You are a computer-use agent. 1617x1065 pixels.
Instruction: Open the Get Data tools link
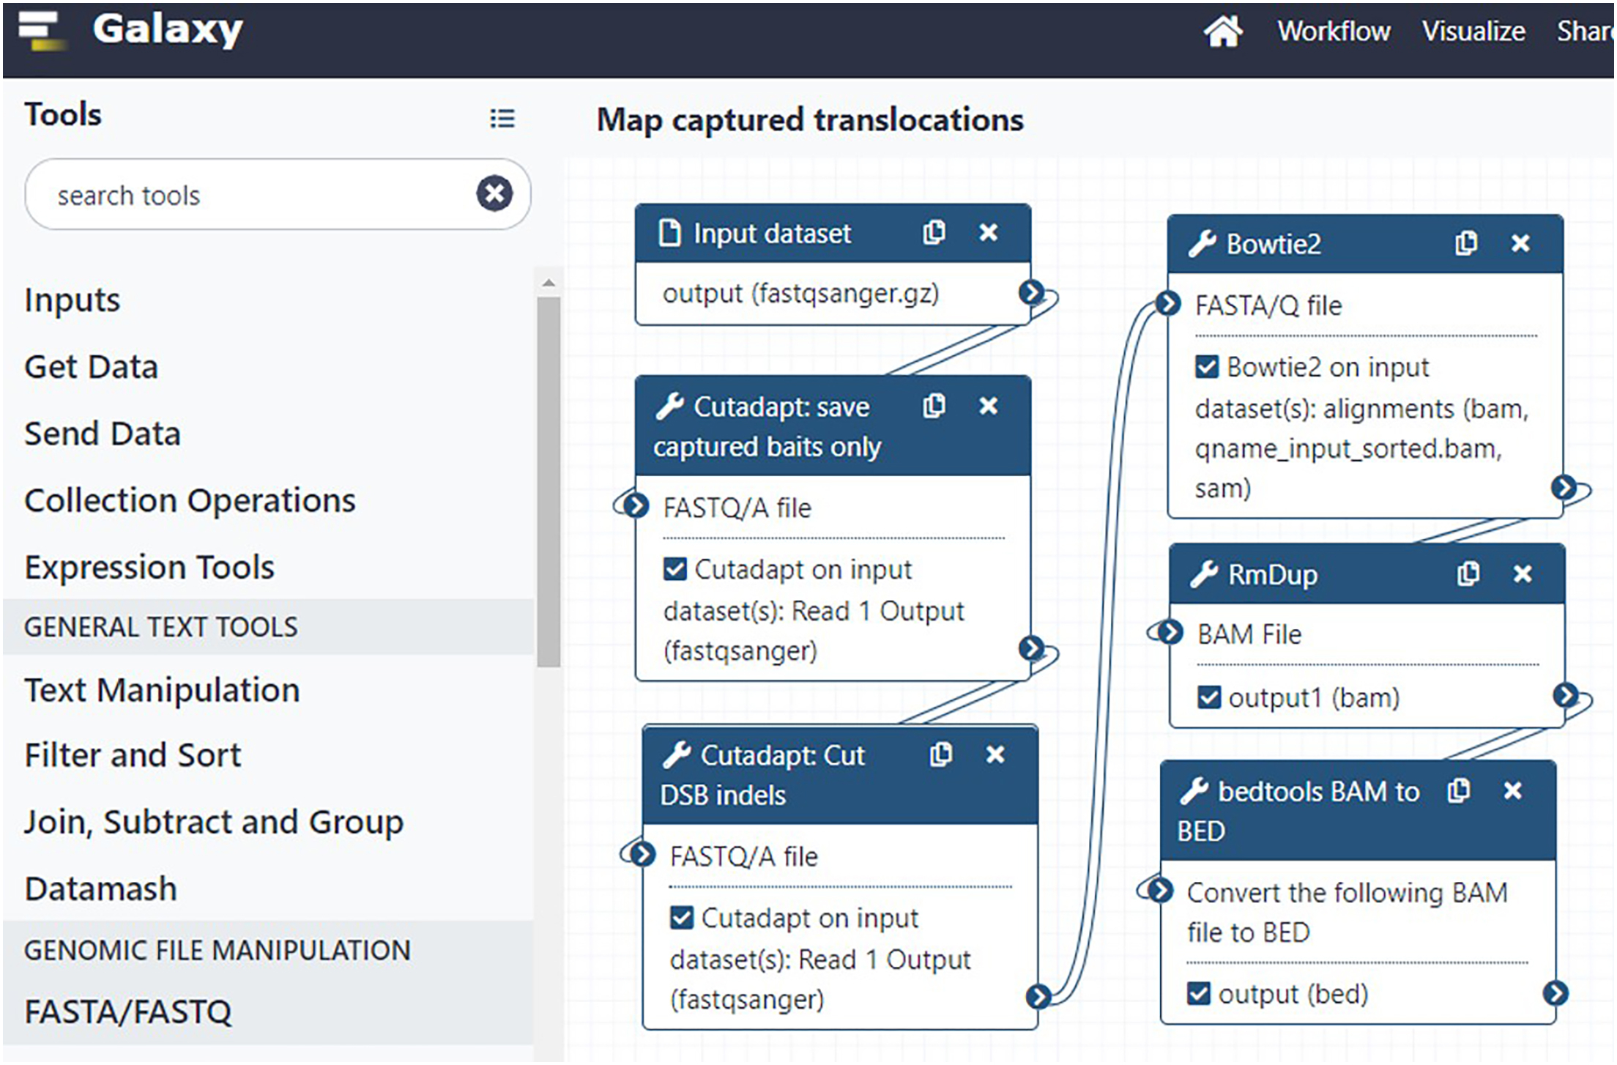point(91,367)
